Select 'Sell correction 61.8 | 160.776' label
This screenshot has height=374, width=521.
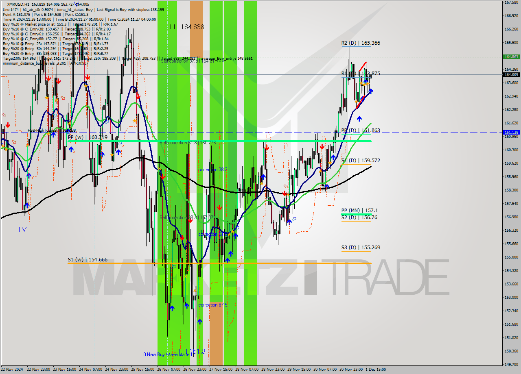coord(188,143)
